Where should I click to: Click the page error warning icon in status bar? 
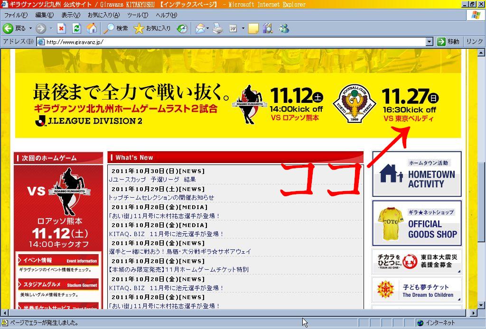point(5,322)
